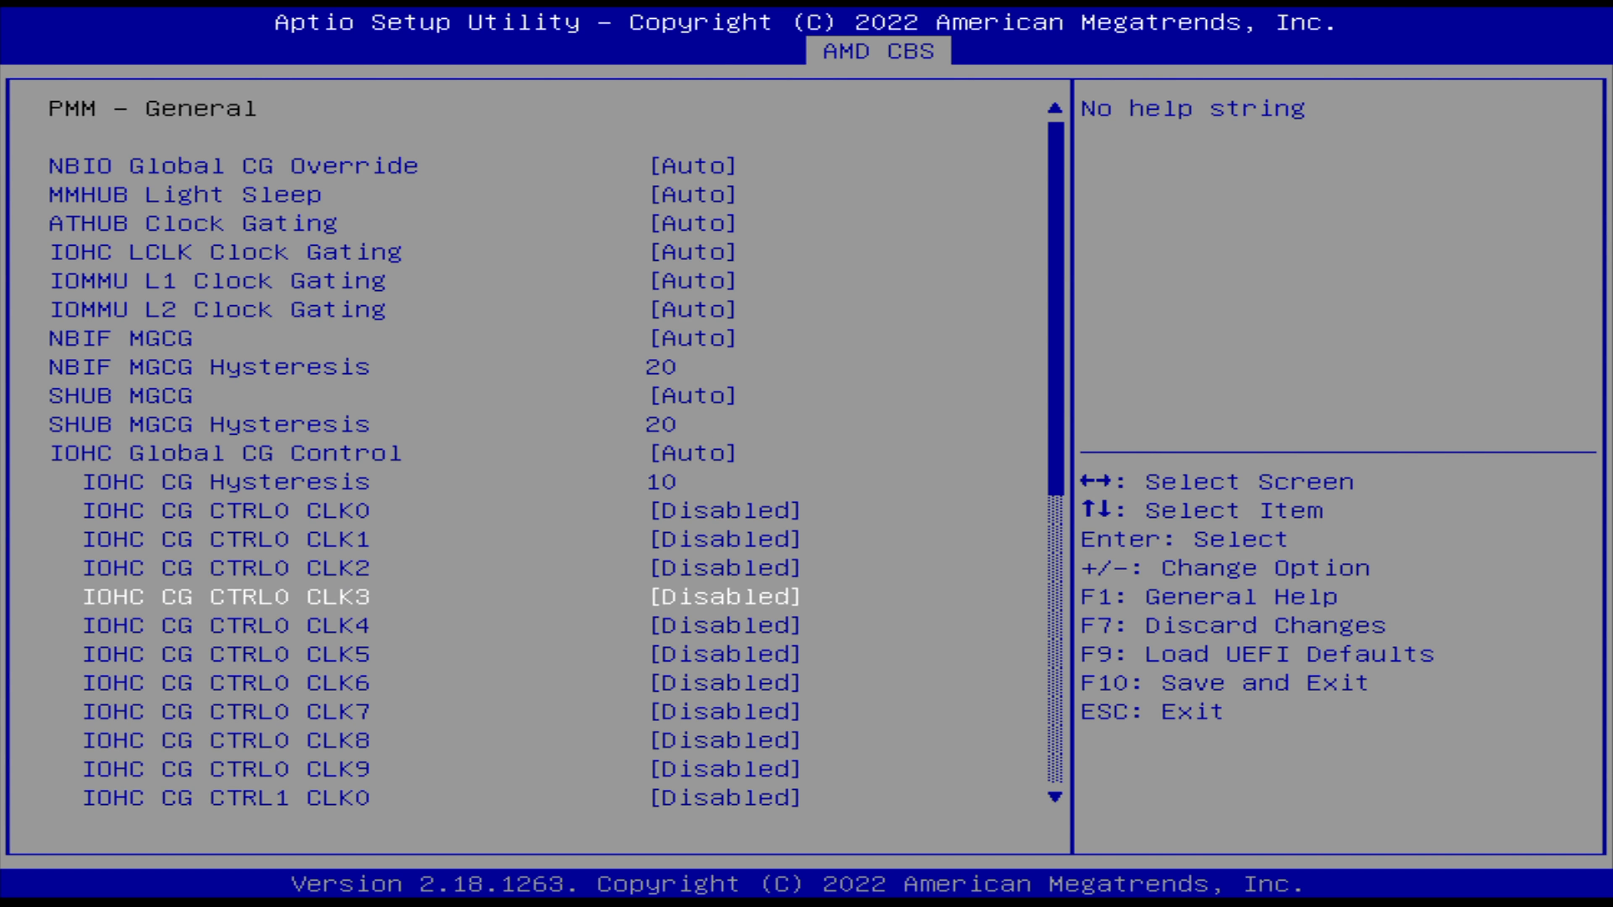Image resolution: width=1613 pixels, height=907 pixels.
Task: Edit SHUB MGCG Hysteresis value 20
Action: (x=661, y=425)
